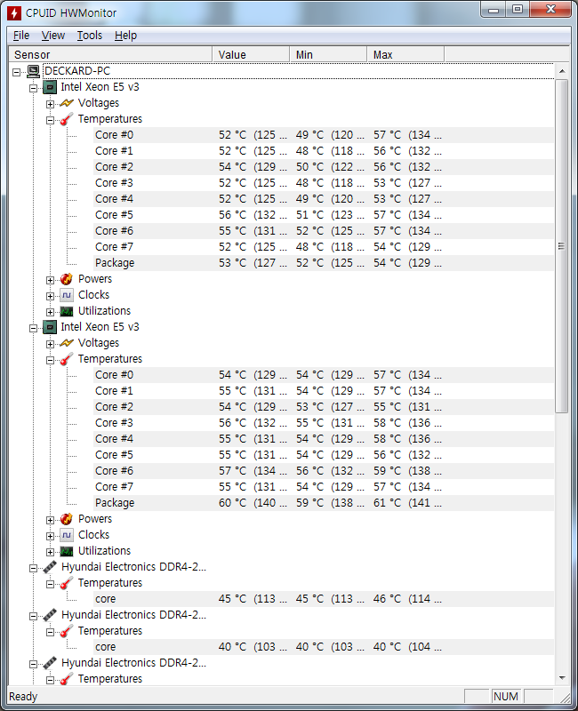This screenshot has width=578, height=711.
Task: Click the vertical scrollbar thumb
Action: pyautogui.click(x=562, y=246)
